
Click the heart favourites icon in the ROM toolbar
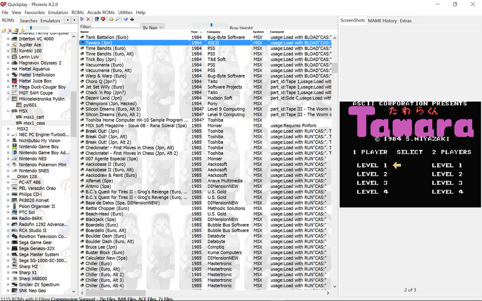pyautogui.click(x=103, y=19)
